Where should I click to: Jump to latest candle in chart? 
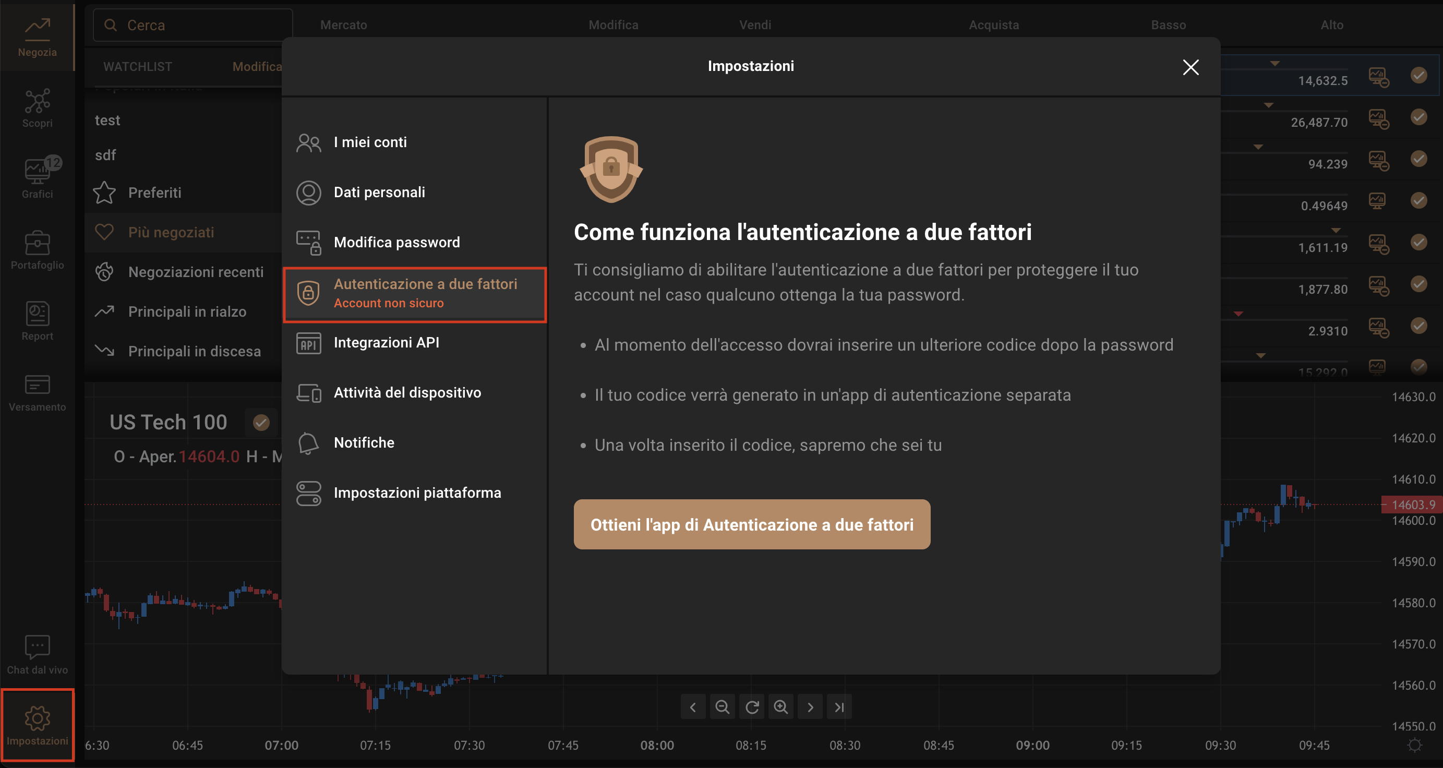click(839, 707)
